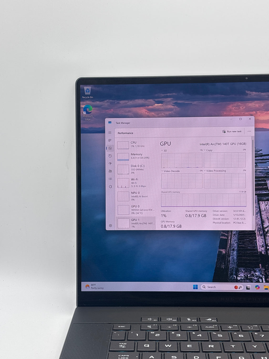This screenshot has width=269, height=359.
Task: Click the Performance page heading
Action: pyautogui.click(x=125, y=133)
